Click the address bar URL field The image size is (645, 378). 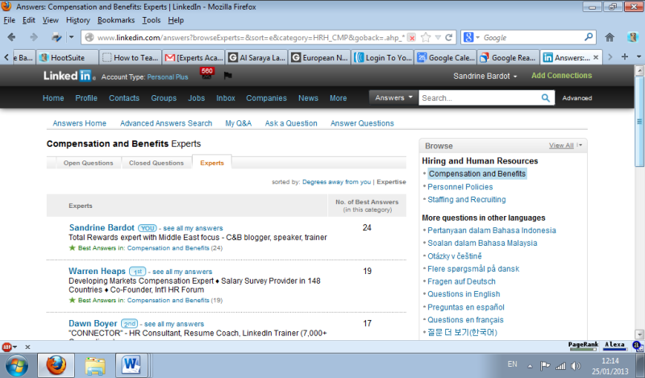coord(250,38)
